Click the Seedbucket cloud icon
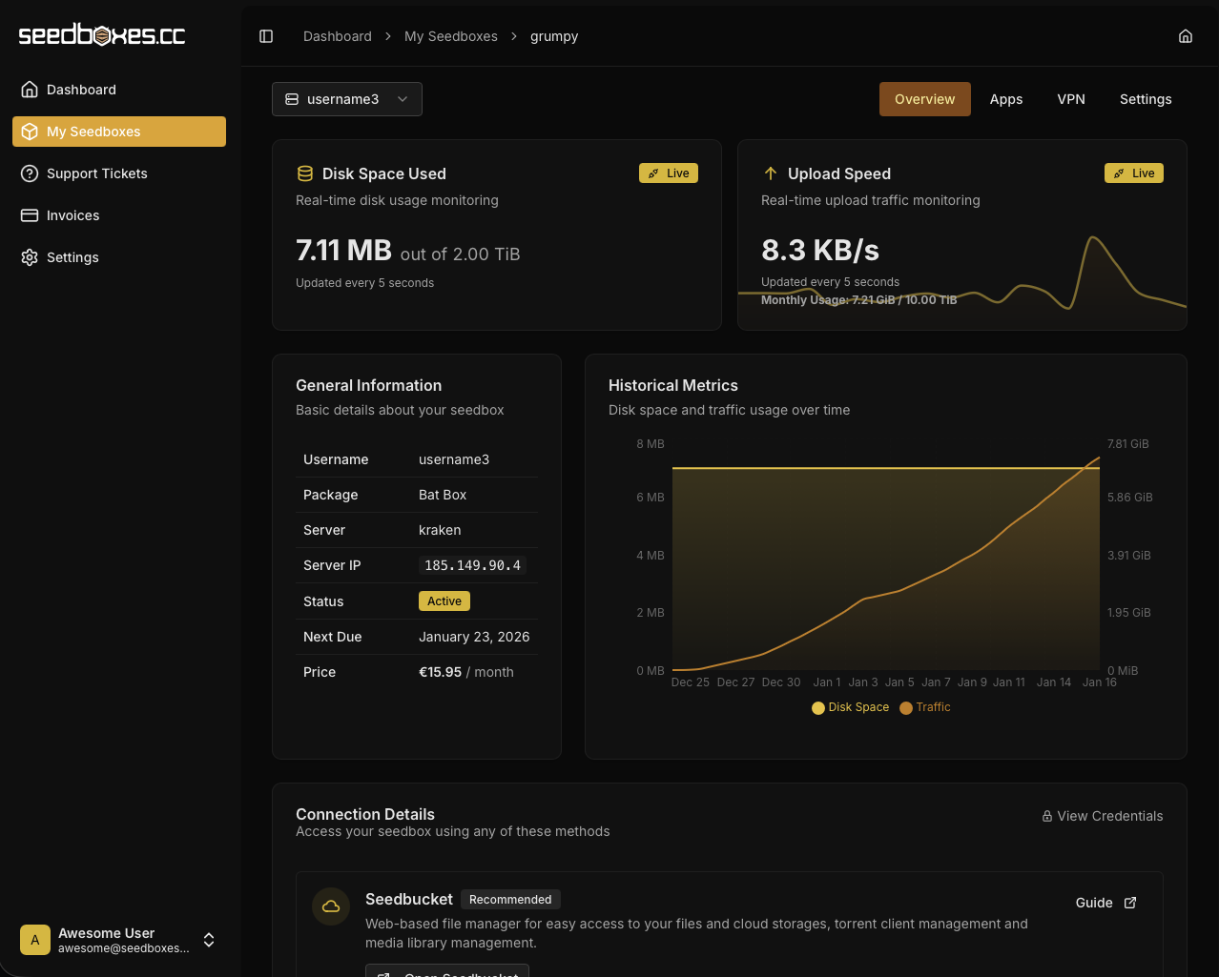Screen dimensions: 1219x977 (331, 906)
